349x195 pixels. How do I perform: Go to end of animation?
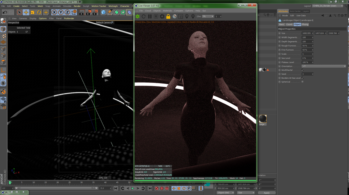pyautogui.click(x=150, y=188)
